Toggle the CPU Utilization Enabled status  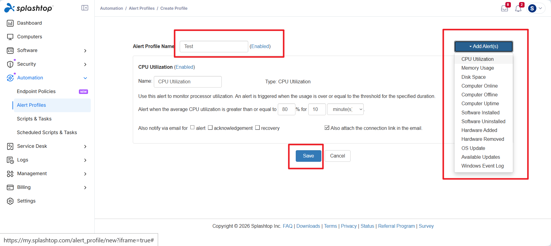point(185,67)
